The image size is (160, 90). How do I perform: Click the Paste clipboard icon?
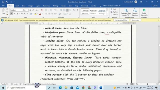3,10
